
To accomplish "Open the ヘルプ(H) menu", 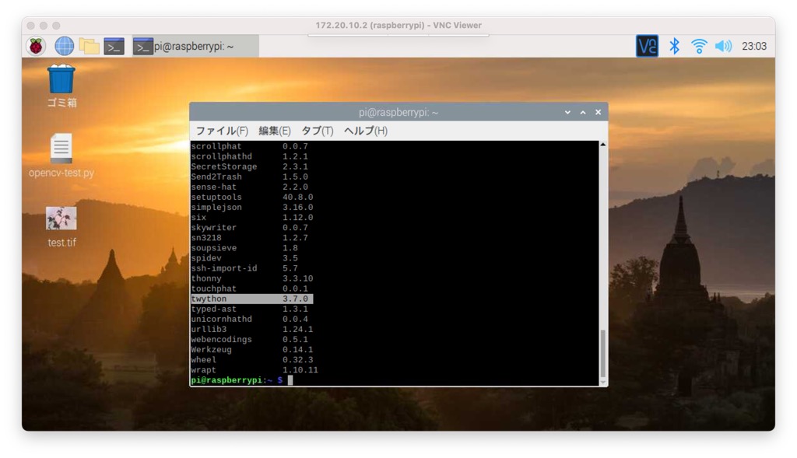I will click(365, 131).
